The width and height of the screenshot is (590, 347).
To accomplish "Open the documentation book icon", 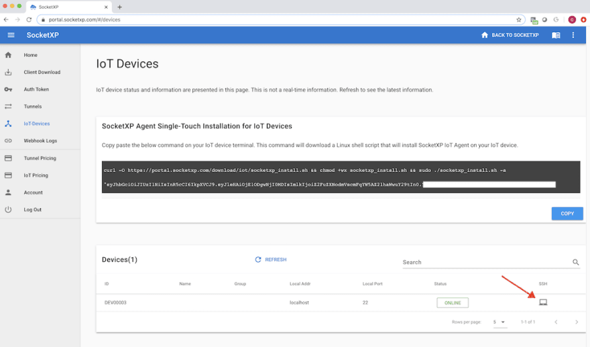I will (556, 35).
